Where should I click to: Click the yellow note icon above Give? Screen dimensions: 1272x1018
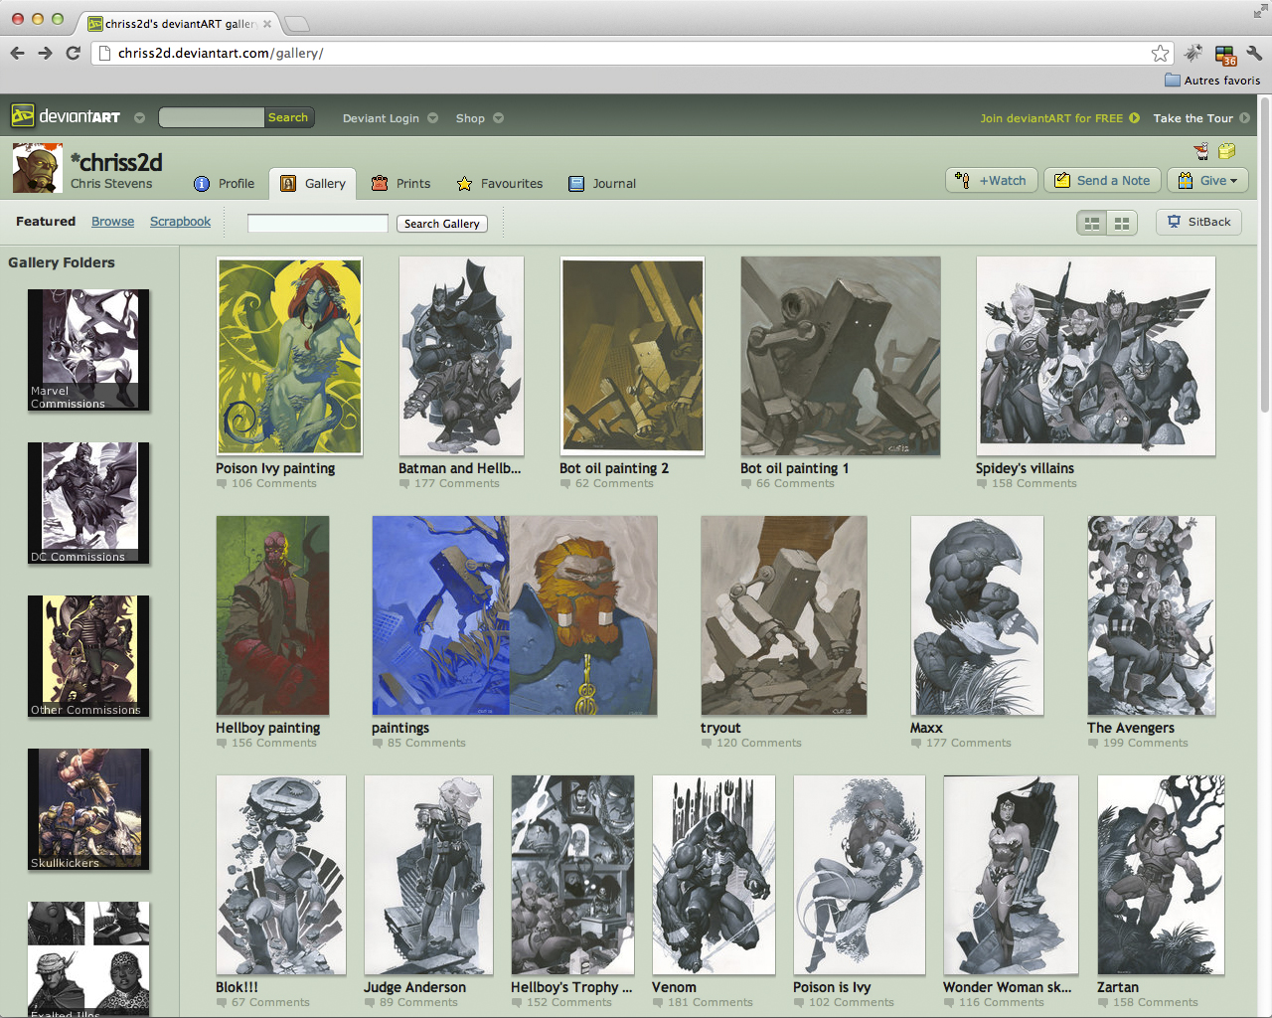1227,151
